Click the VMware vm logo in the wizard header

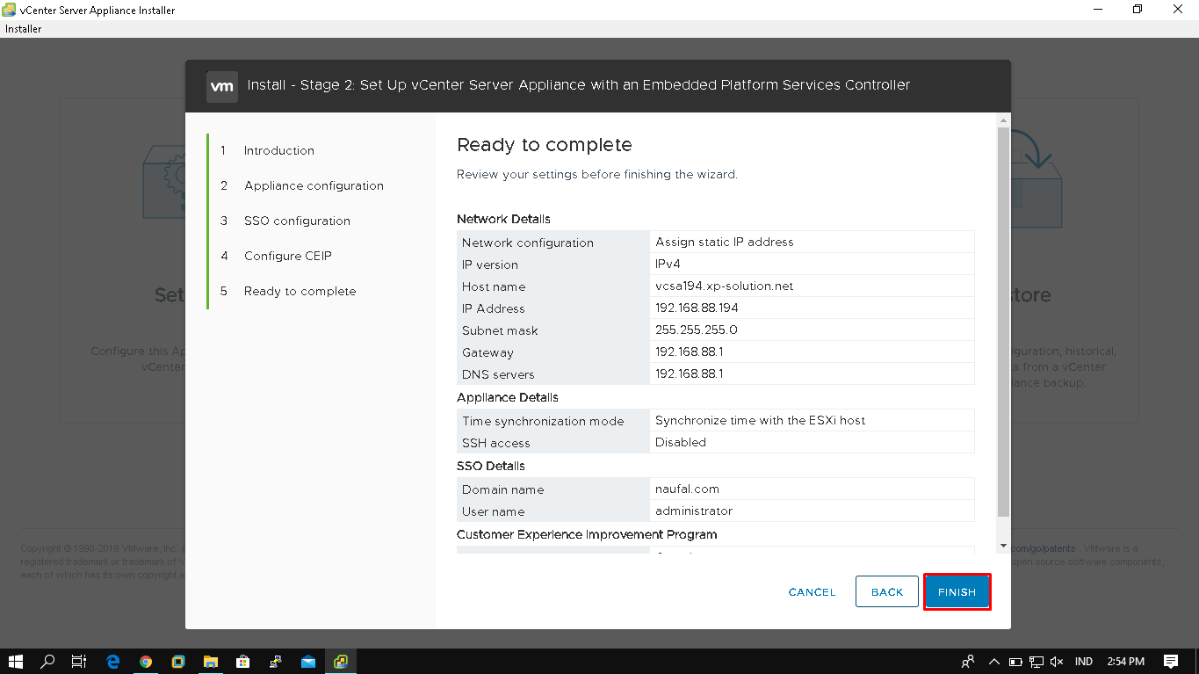221,86
